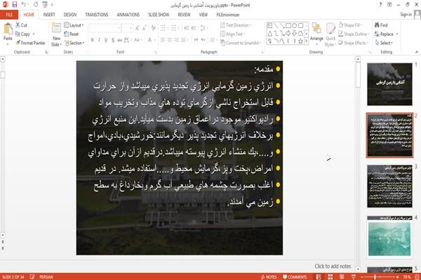The height and width of the screenshot is (280, 421).
Task: Reset the slide layout
Action: coord(72,34)
